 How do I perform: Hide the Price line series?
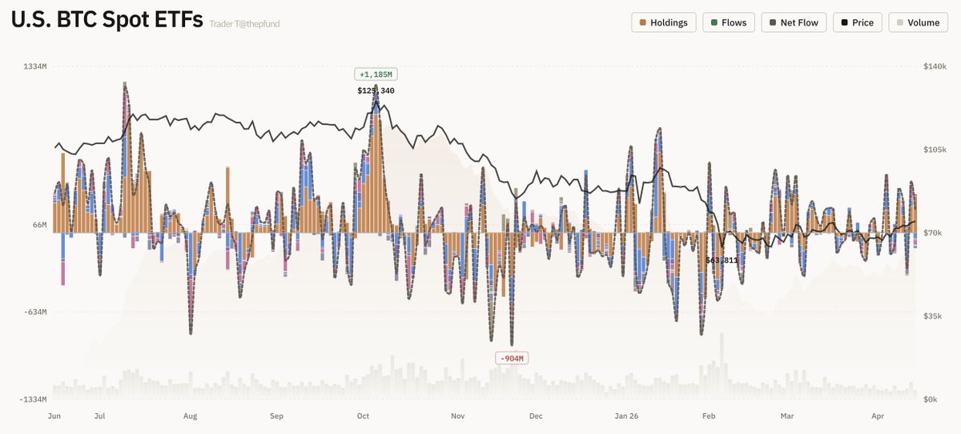point(857,22)
